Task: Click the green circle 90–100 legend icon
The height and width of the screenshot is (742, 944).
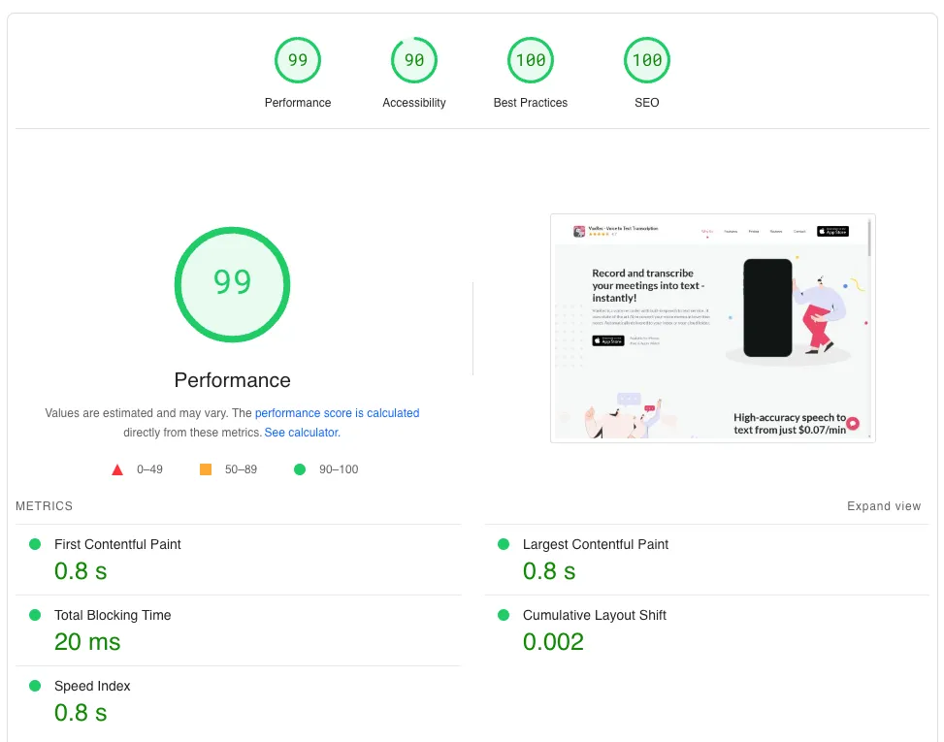Action: (300, 469)
